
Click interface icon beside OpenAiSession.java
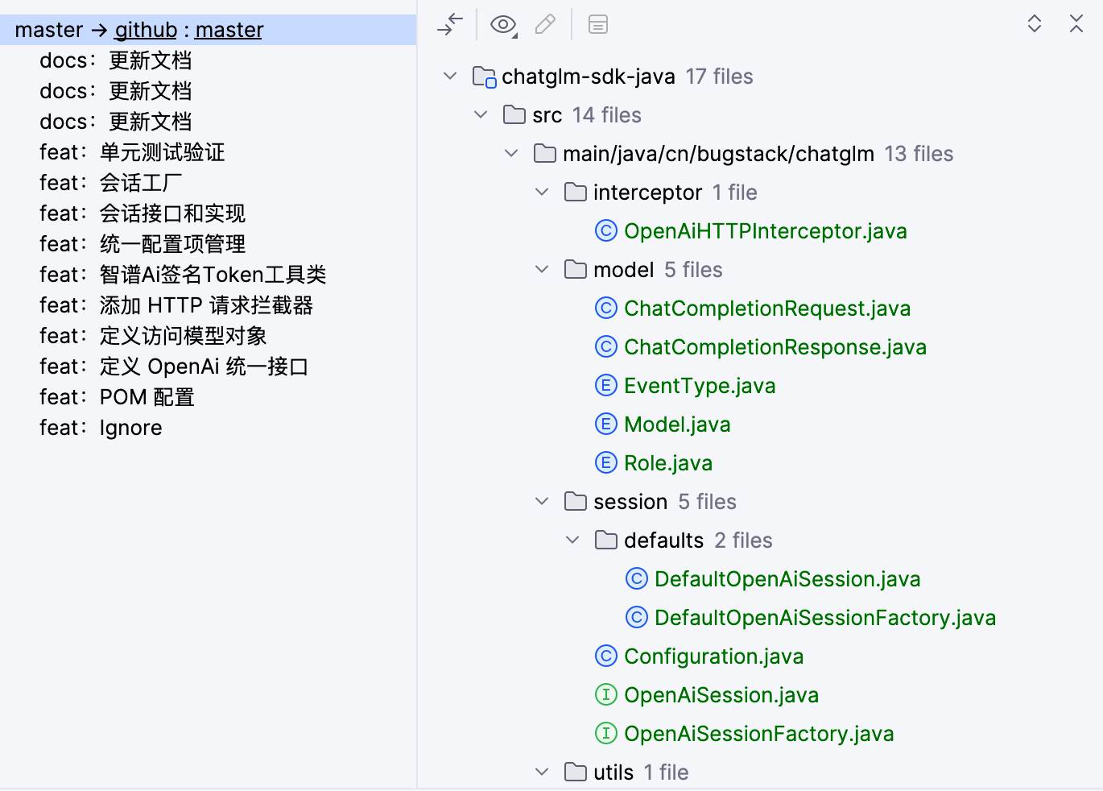(606, 695)
